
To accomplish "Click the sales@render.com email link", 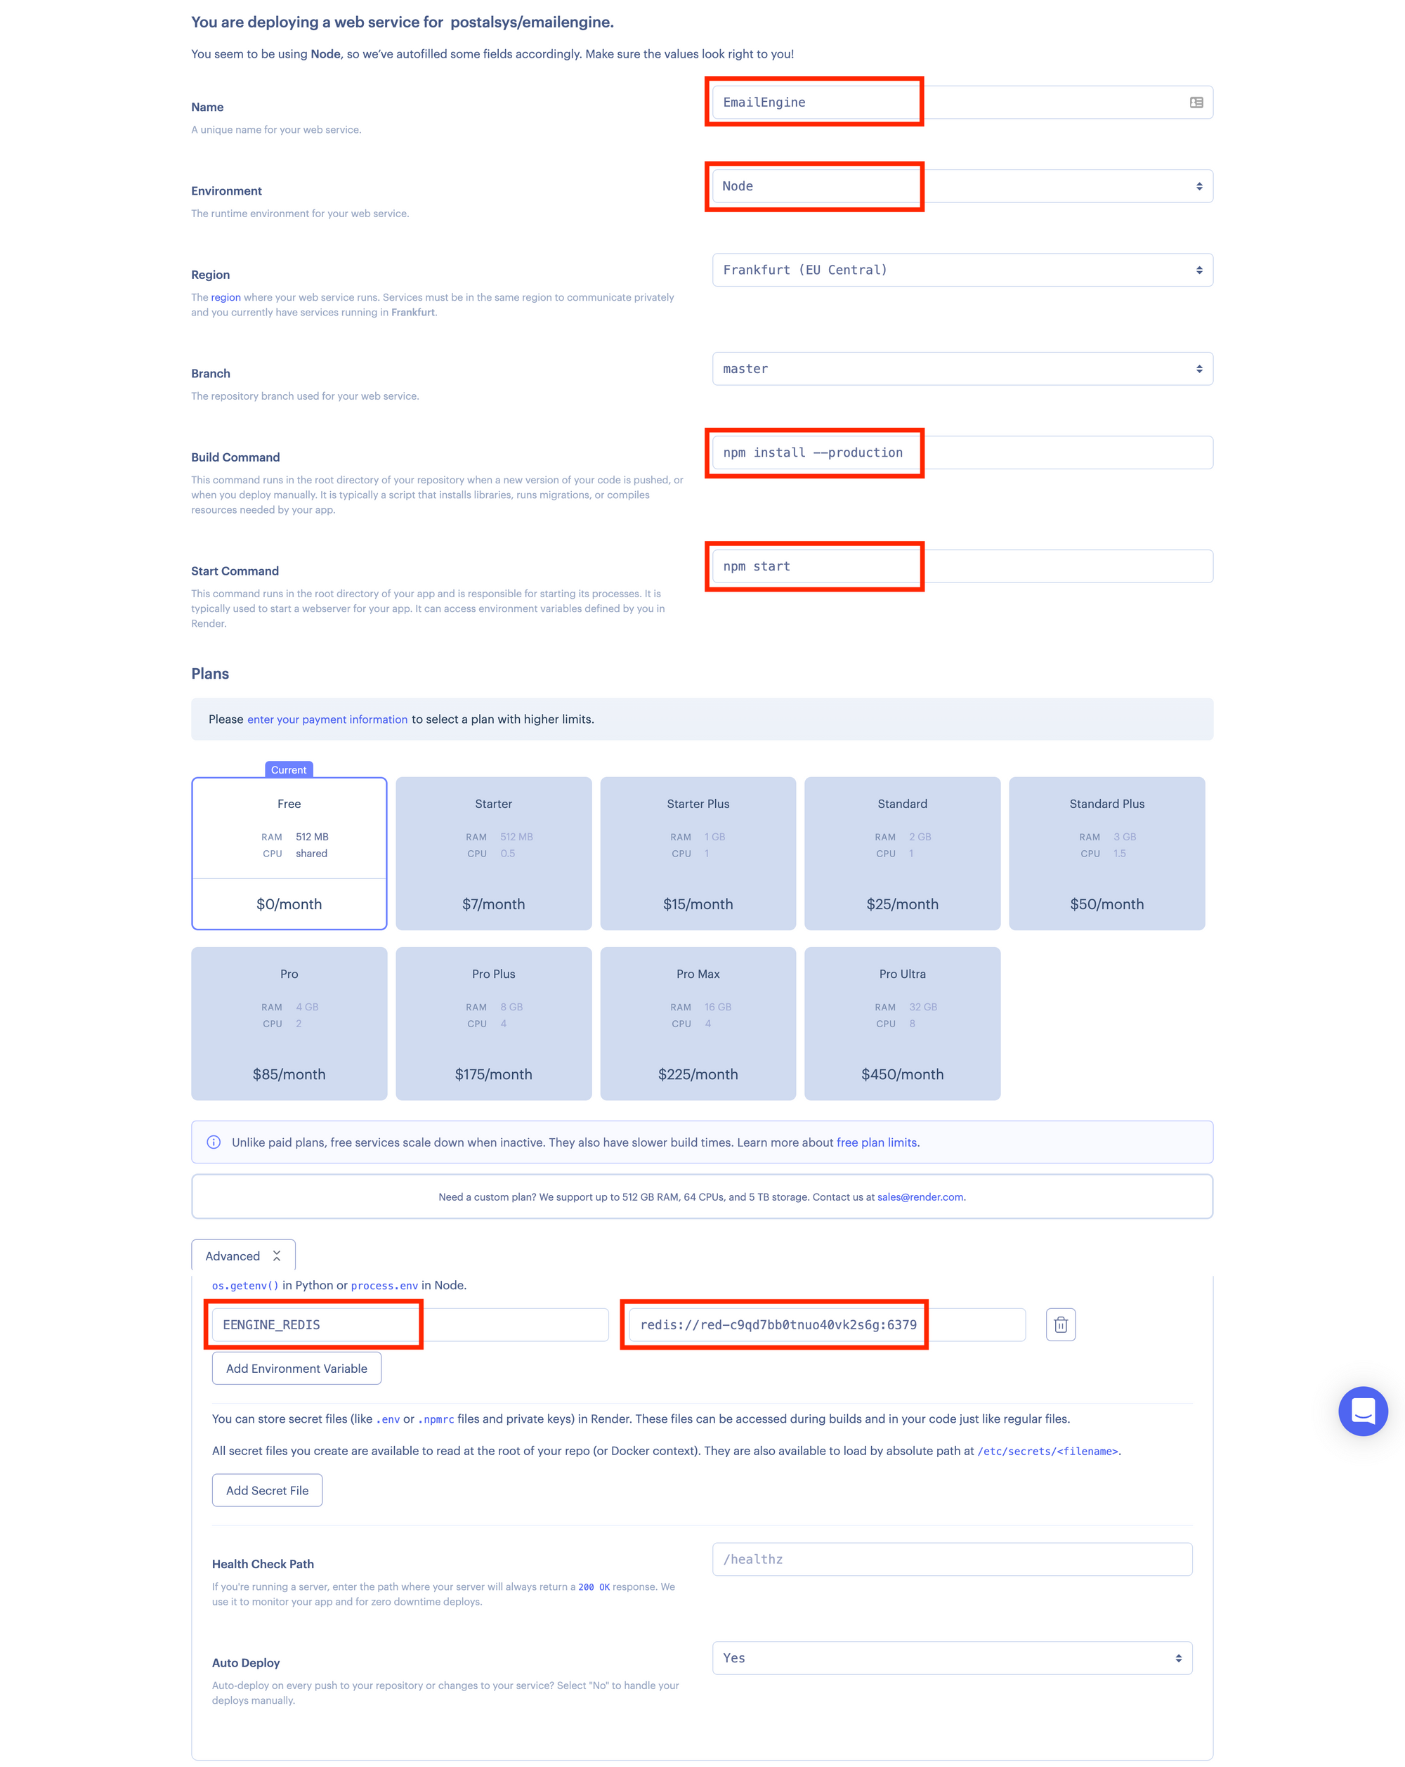I will [920, 1197].
